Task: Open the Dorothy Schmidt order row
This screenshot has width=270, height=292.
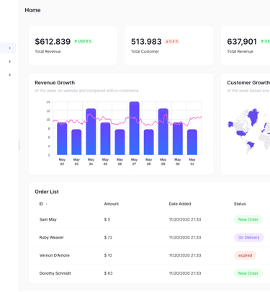Action: (x=152, y=273)
